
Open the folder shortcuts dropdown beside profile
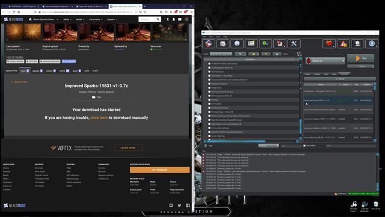(x=253, y=54)
